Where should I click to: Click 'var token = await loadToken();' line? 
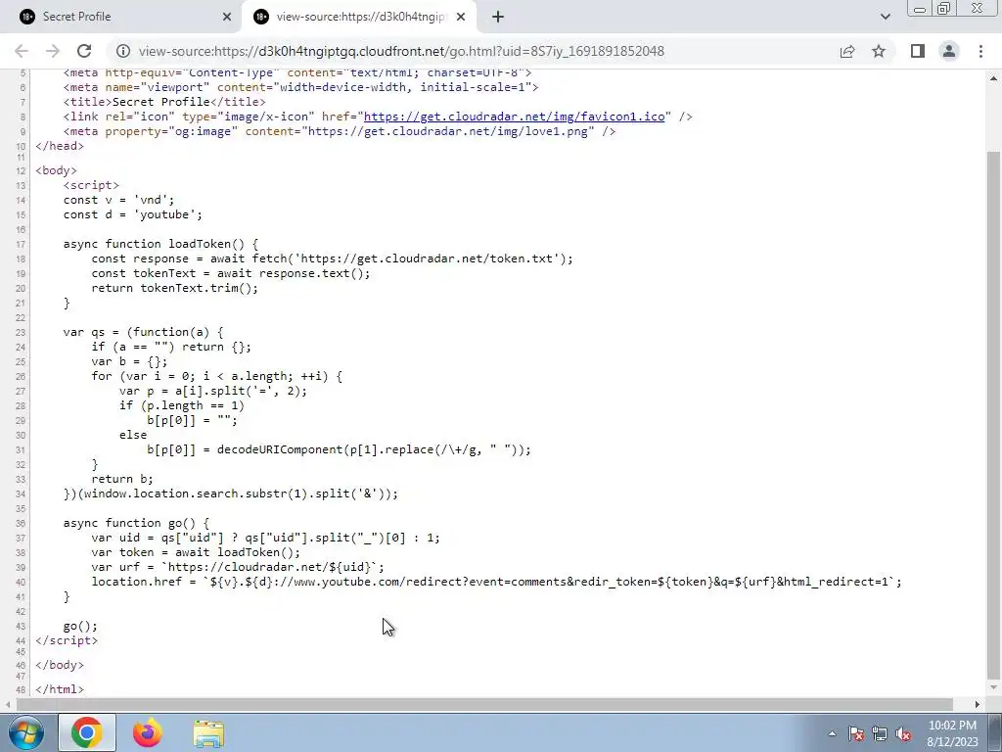196,552
